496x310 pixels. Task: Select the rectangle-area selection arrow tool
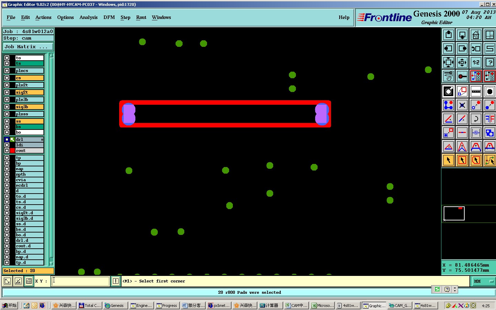tap(462, 160)
